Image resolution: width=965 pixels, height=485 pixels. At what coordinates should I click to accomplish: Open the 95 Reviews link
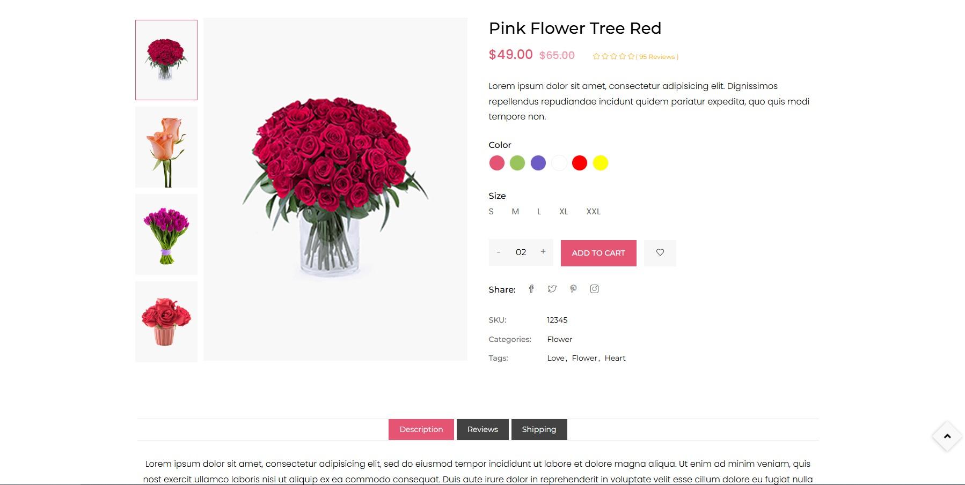click(657, 57)
